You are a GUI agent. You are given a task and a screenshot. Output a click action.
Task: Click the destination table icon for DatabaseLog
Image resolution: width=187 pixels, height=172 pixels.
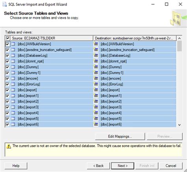tap(96, 56)
